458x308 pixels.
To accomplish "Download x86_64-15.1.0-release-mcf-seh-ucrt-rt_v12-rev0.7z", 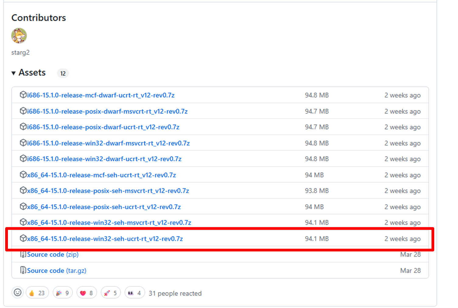I will [101, 175].
